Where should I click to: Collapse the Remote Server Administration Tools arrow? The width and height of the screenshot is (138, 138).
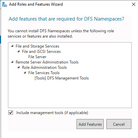tap(12, 62)
